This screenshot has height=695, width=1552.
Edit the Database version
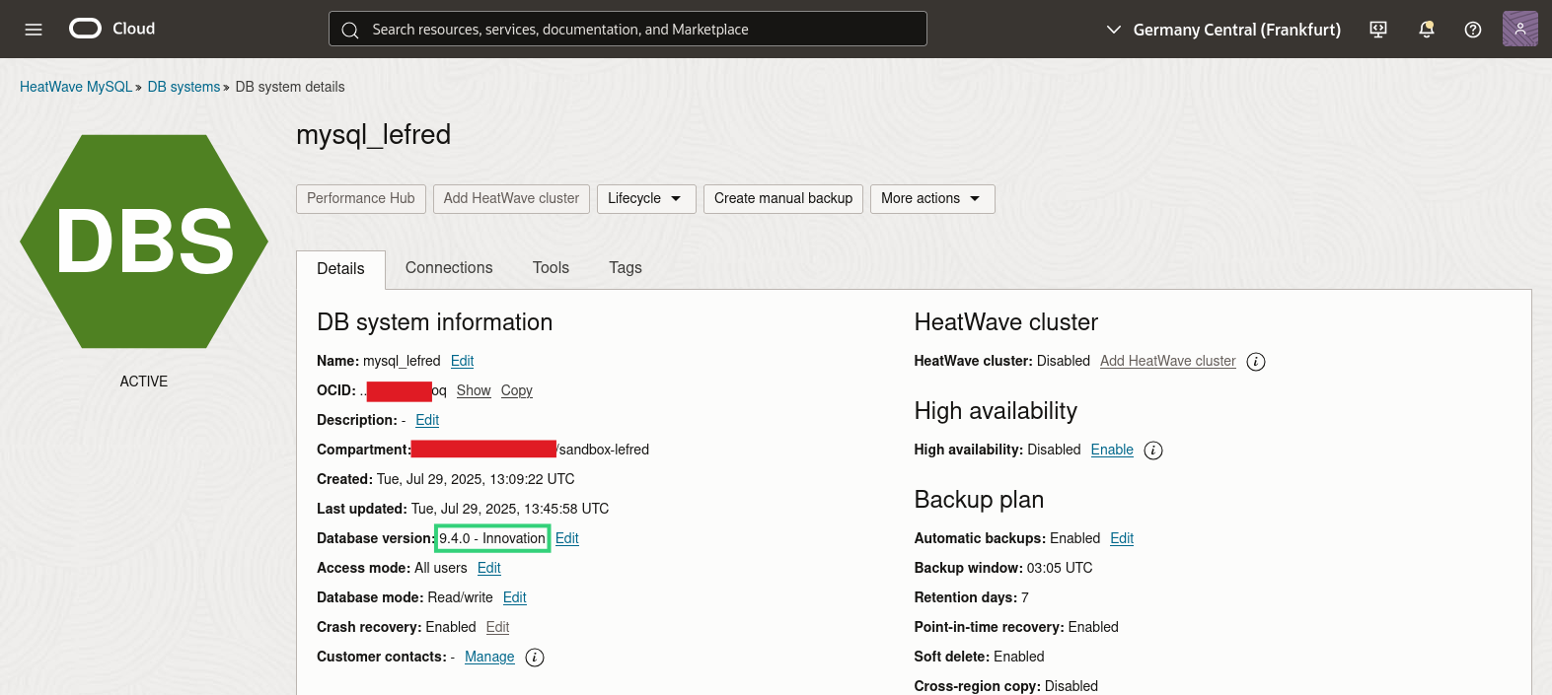[x=567, y=538]
